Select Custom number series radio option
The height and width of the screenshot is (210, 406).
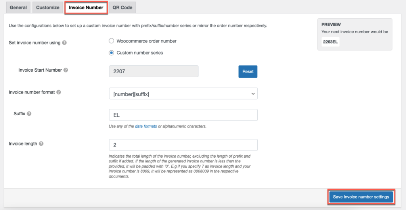point(111,53)
